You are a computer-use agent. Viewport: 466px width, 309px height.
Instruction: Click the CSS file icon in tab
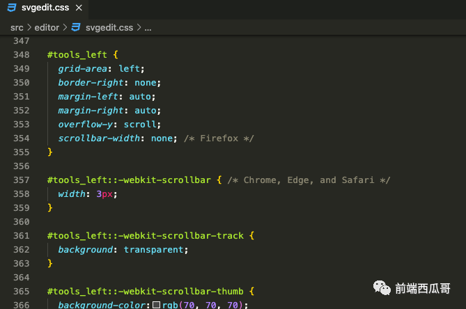[12, 8]
